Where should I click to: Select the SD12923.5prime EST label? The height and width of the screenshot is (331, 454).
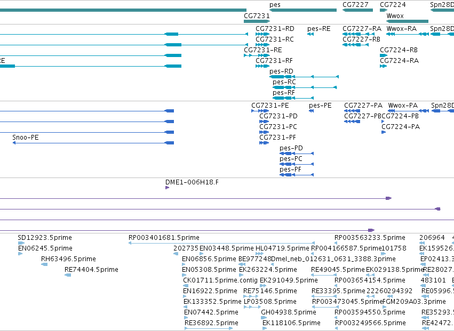click(x=45, y=238)
